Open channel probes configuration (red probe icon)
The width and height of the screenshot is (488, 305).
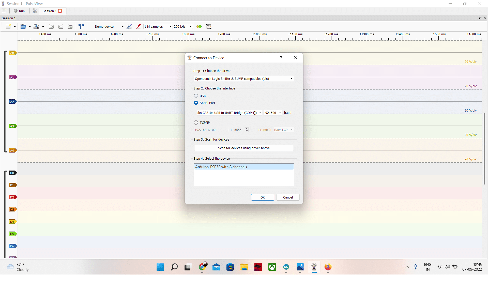coord(139,26)
